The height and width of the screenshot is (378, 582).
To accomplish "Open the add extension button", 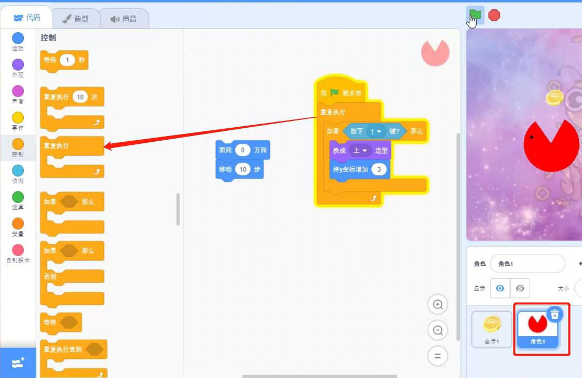I will [x=18, y=363].
